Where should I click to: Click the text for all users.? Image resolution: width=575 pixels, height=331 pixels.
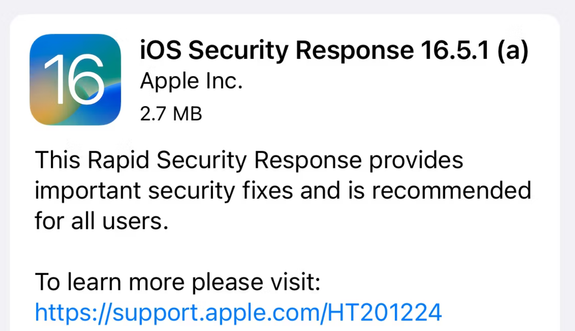point(101,222)
